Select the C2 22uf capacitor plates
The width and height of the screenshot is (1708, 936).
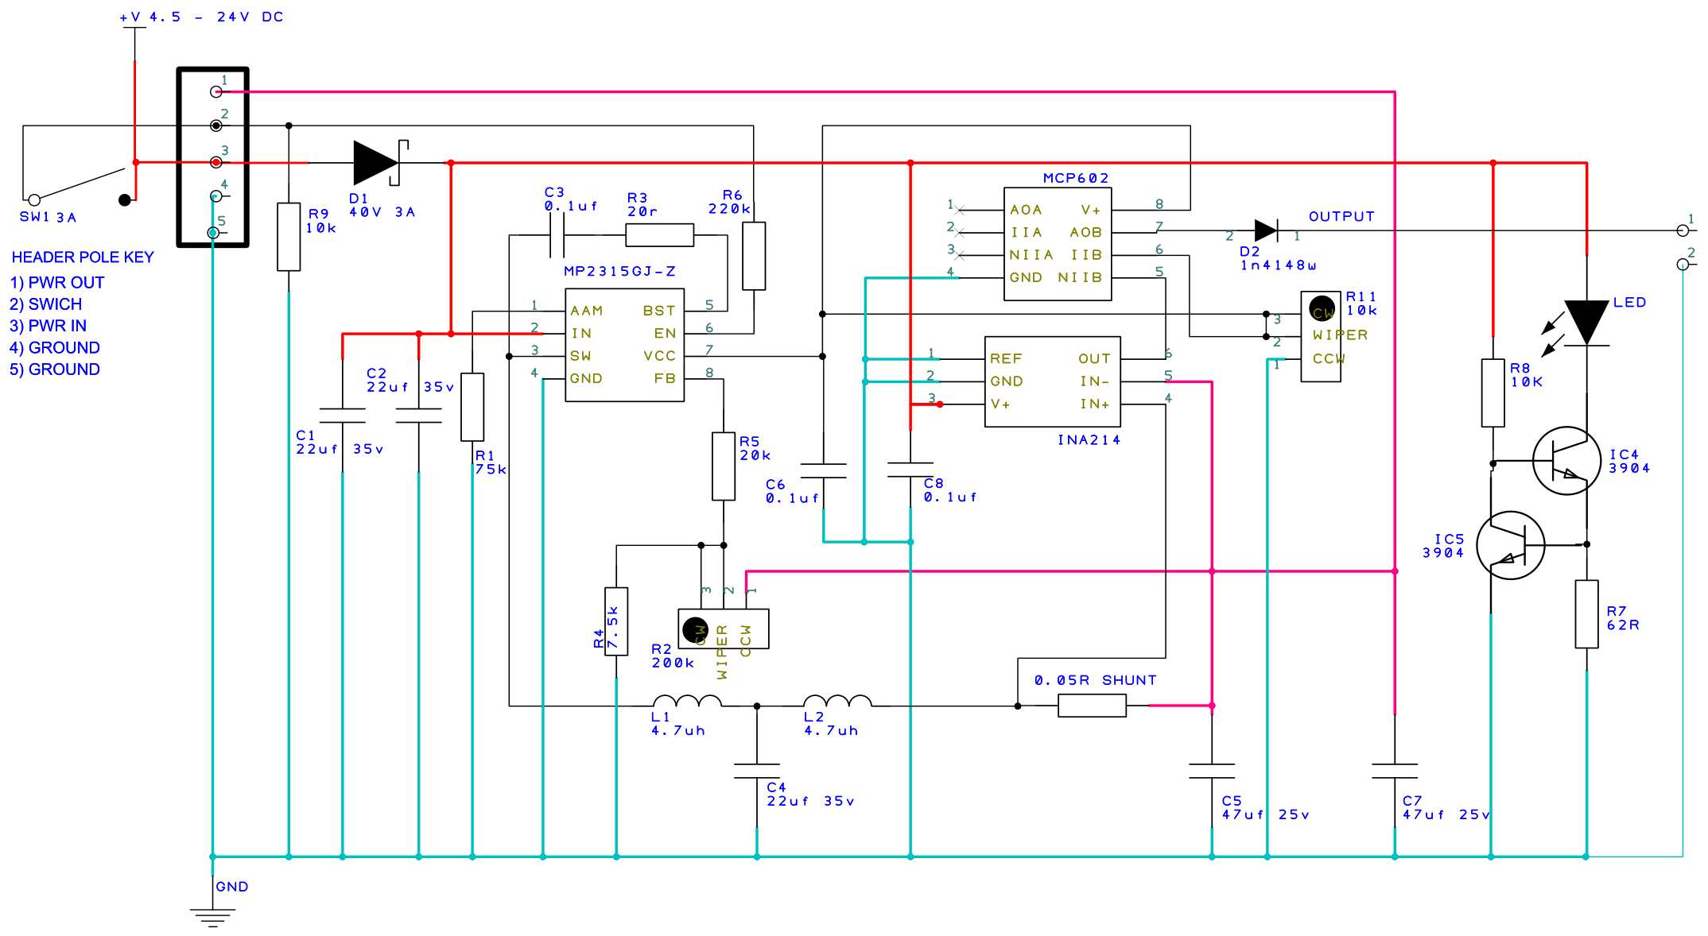coord(419,416)
